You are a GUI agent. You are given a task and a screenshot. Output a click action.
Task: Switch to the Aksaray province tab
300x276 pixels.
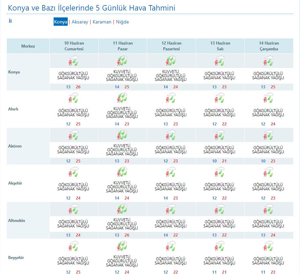coord(80,22)
